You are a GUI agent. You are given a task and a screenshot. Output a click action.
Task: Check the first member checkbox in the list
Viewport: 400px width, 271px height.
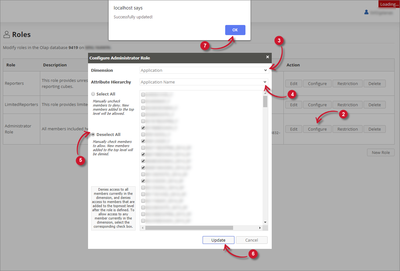[143, 94]
